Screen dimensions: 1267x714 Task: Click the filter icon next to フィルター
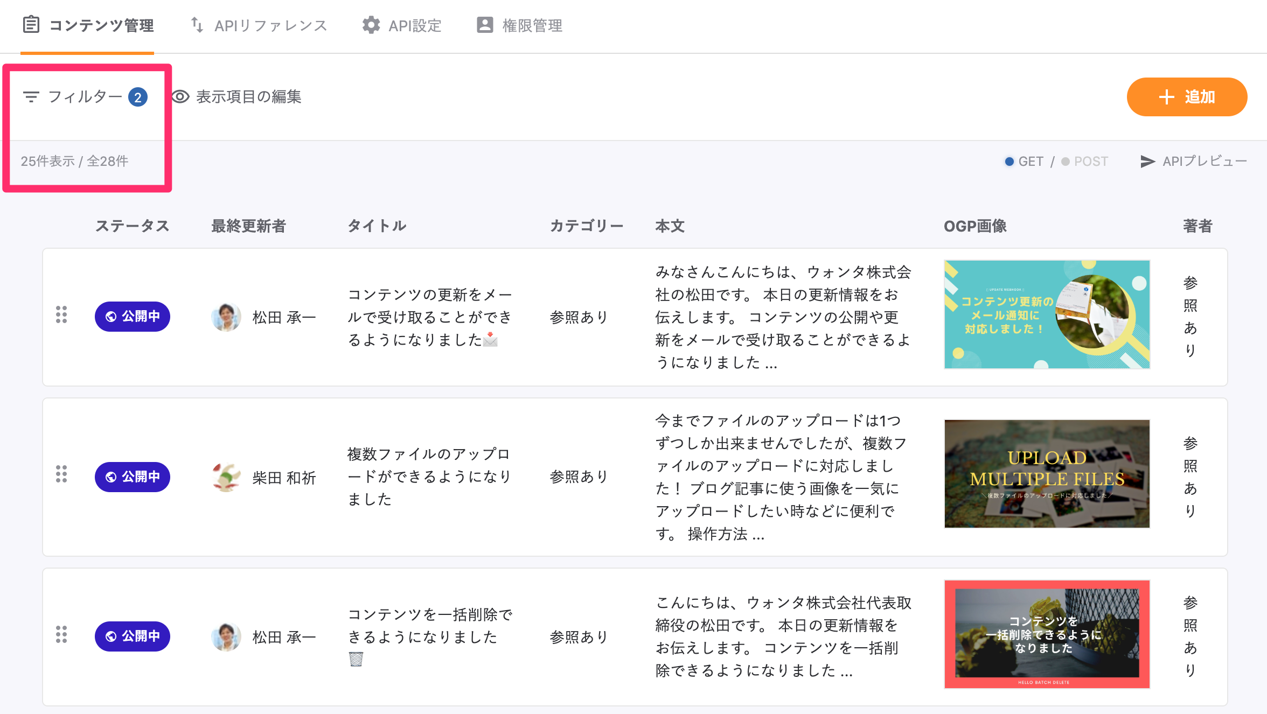31,97
